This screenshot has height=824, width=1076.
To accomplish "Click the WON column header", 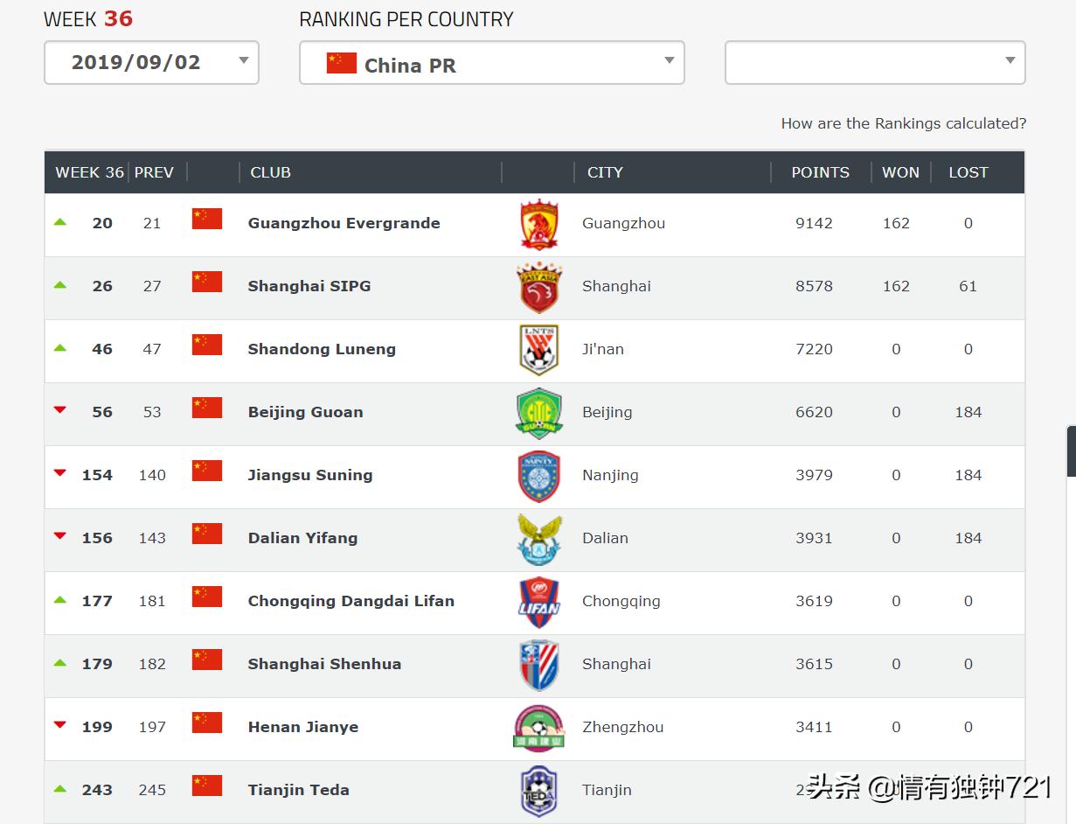I will (900, 172).
